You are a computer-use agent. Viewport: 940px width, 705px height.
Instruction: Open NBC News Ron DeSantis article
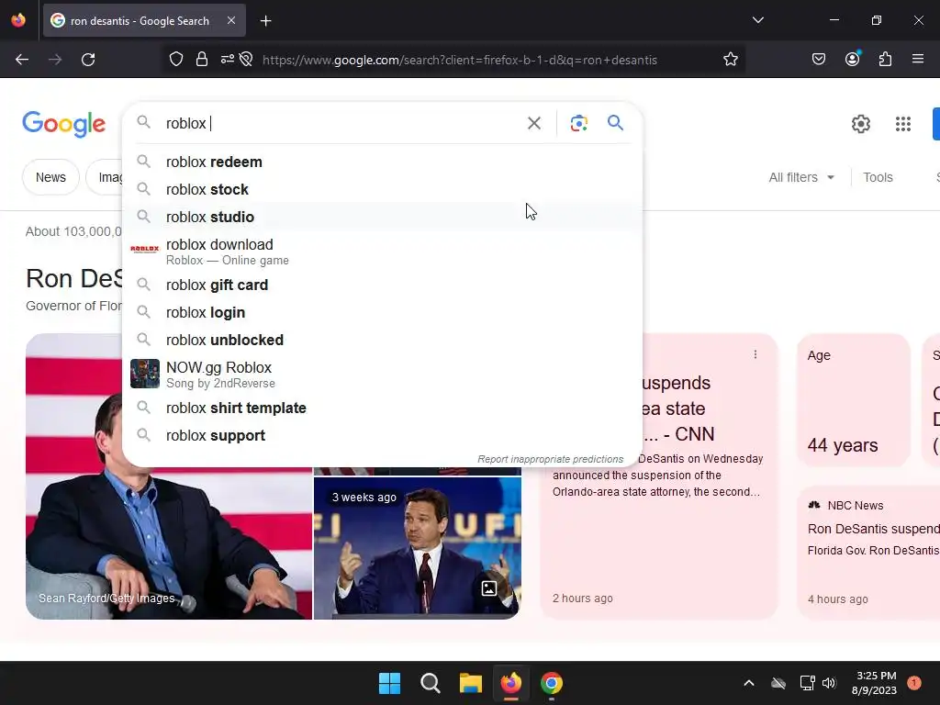[x=868, y=552]
